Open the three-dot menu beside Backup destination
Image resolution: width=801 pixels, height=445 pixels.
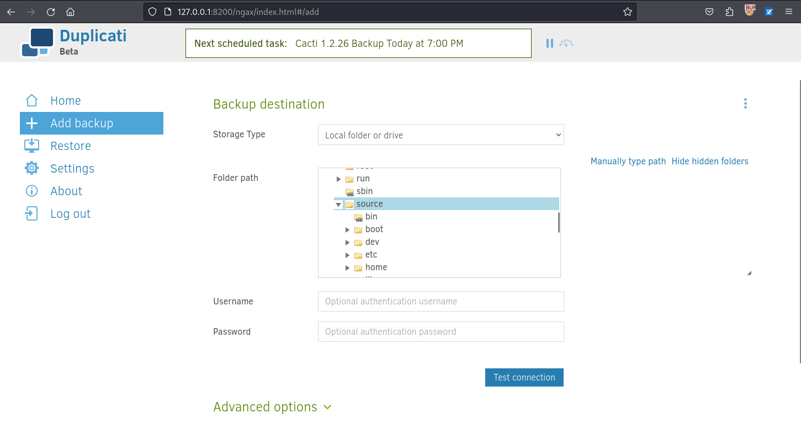tap(745, 104)
